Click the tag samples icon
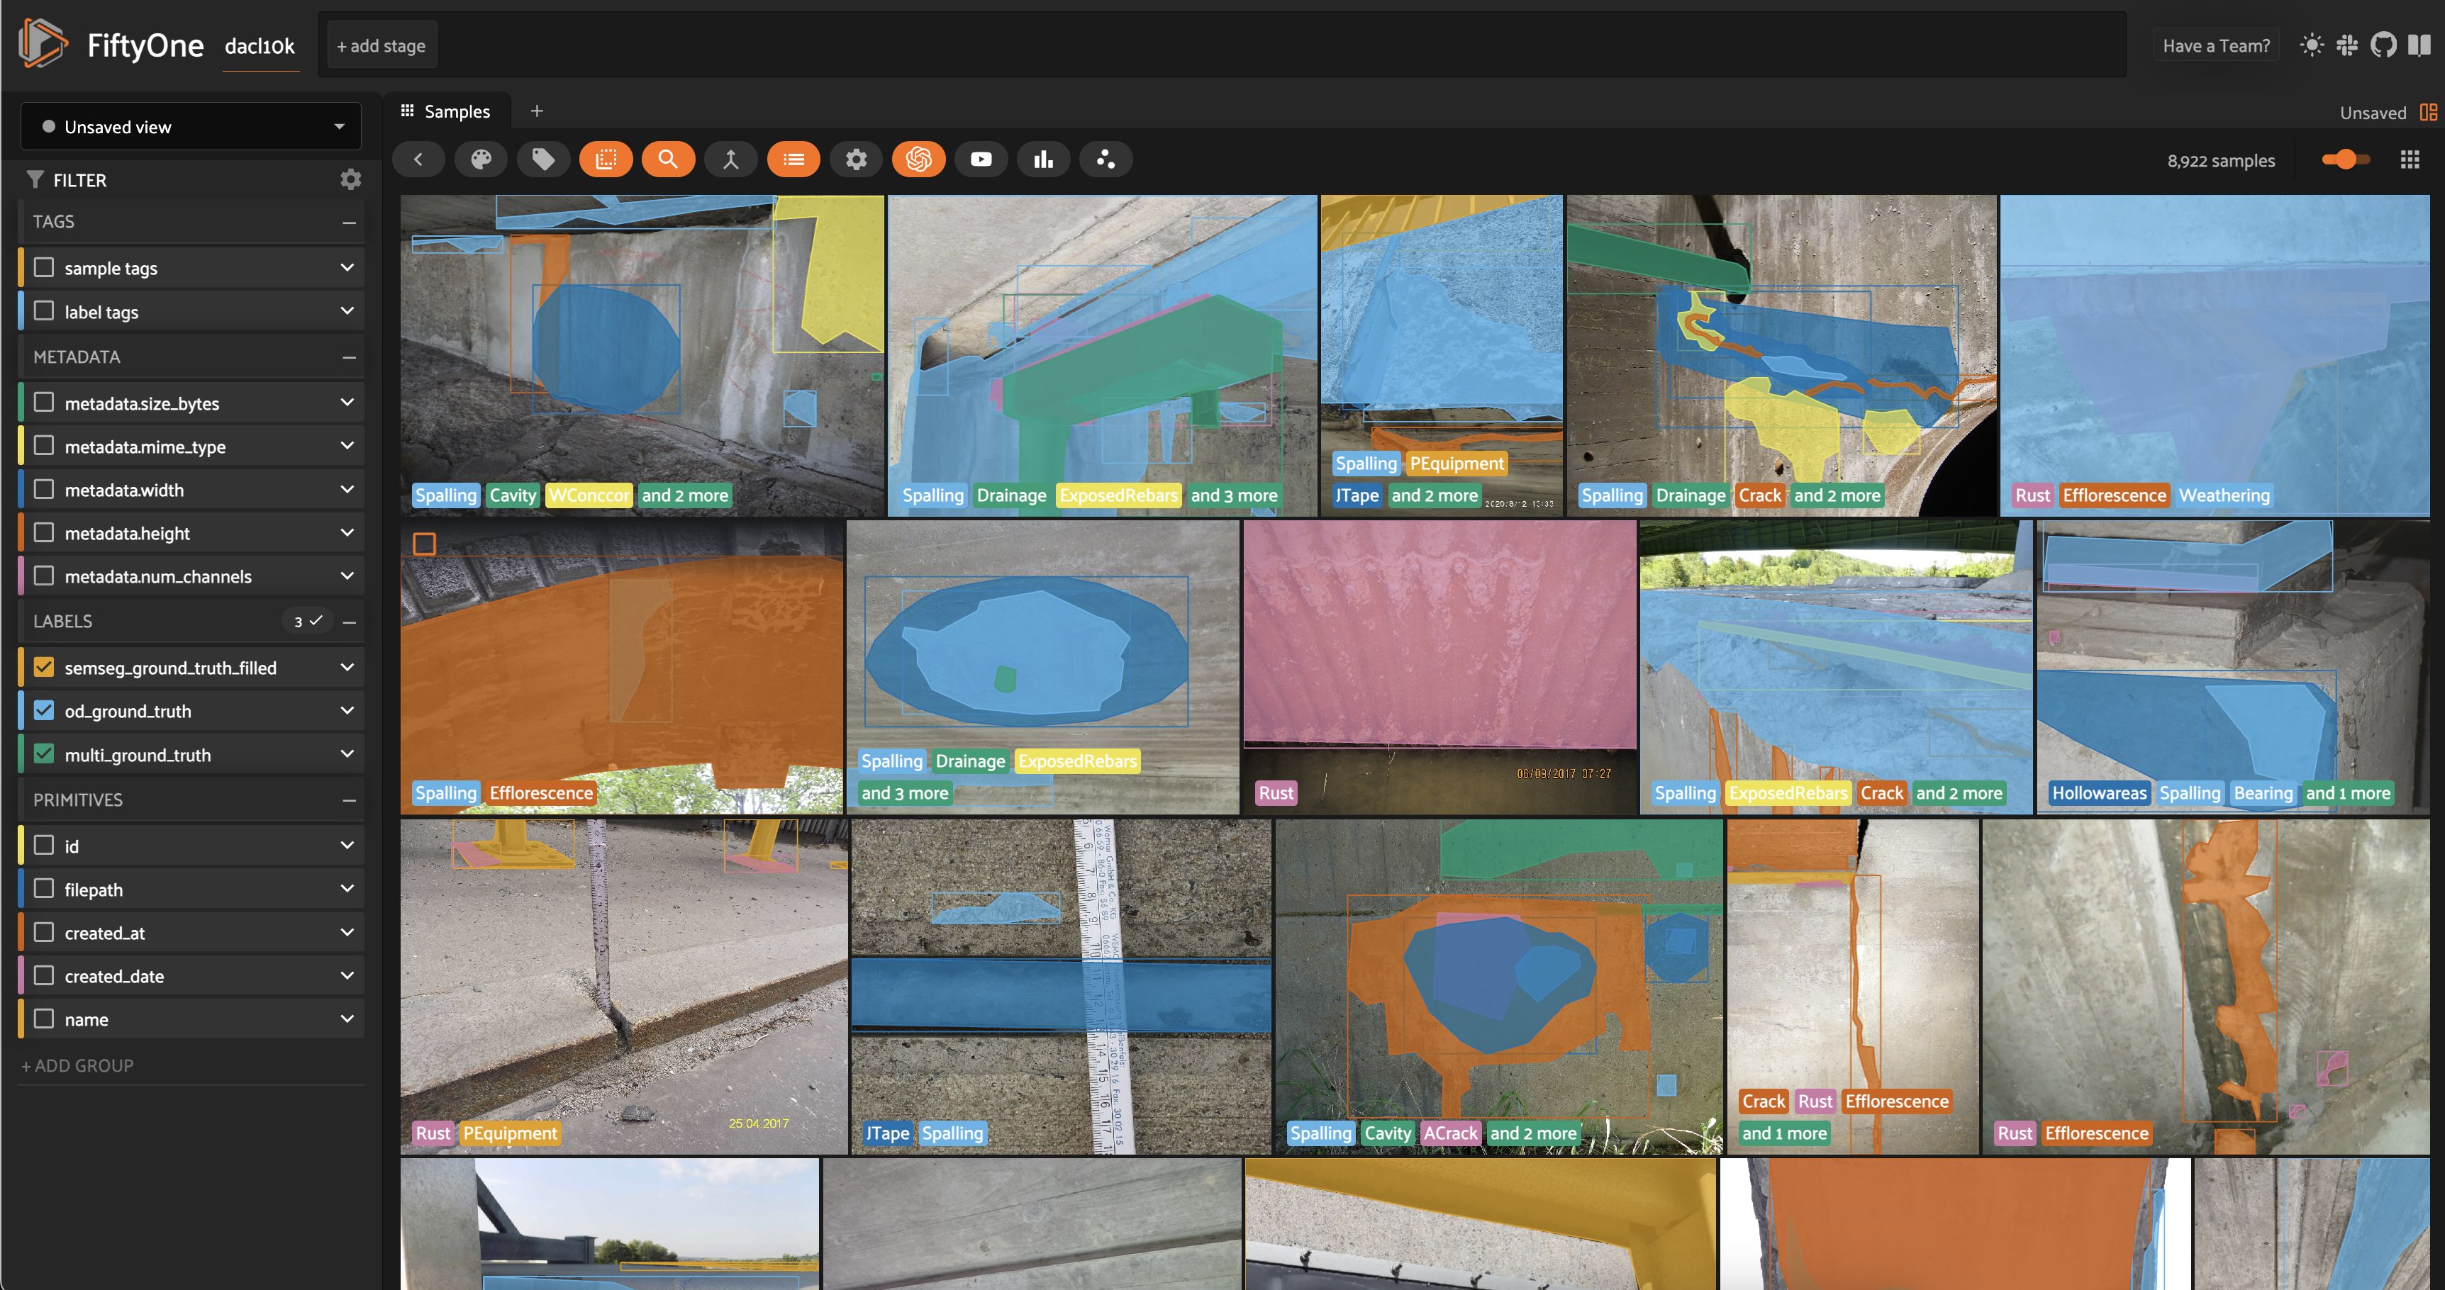Image resolution: width=2445 pixels, height=1290 pixels. [543, 159]
